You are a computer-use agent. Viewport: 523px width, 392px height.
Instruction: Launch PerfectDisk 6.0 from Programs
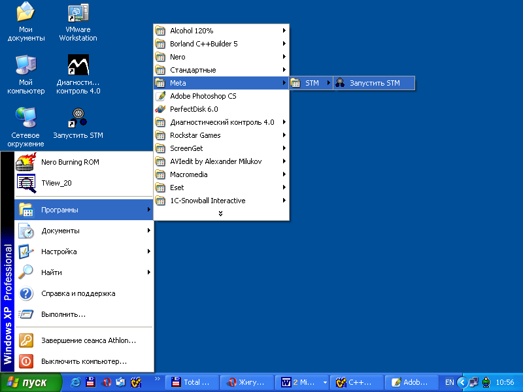[x=221, y=109]
